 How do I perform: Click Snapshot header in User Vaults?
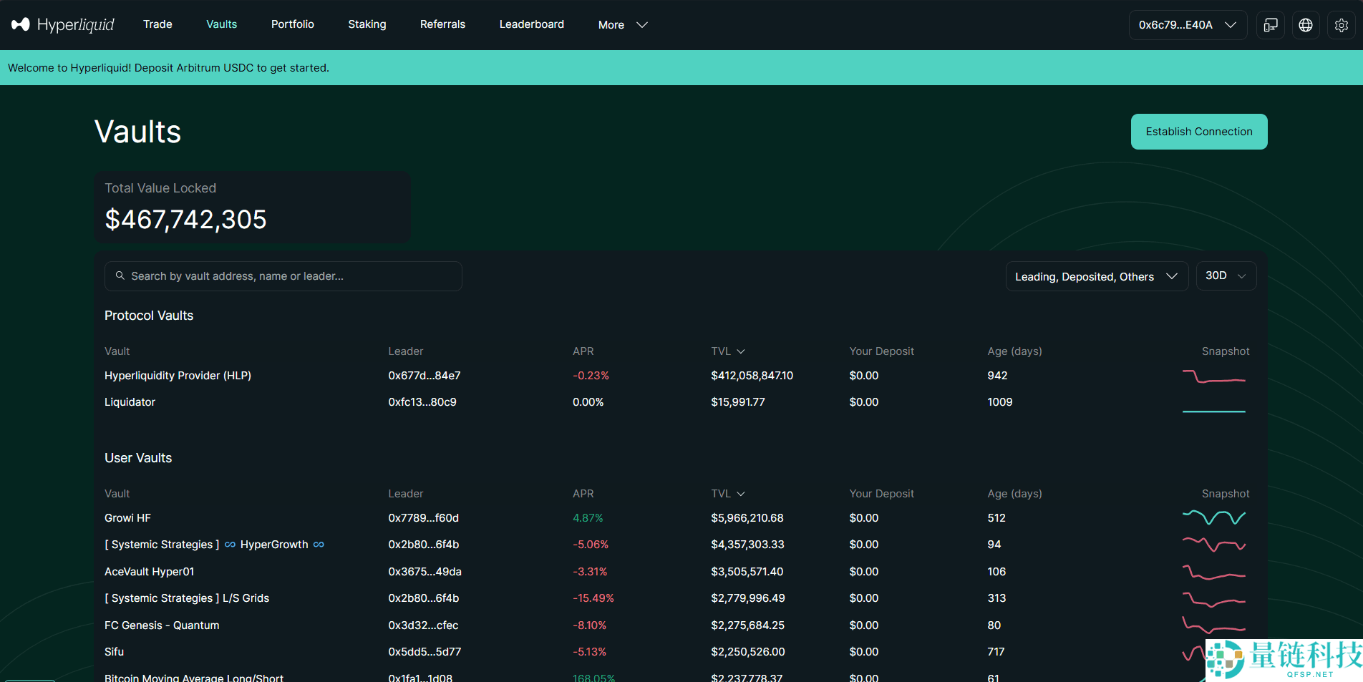1226,494
